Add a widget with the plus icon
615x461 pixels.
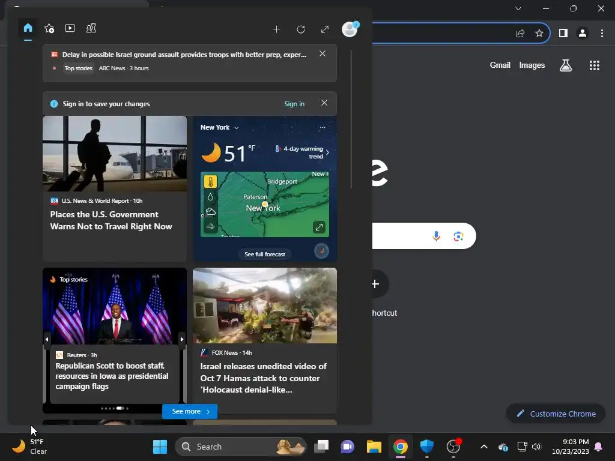coord(276,29)
